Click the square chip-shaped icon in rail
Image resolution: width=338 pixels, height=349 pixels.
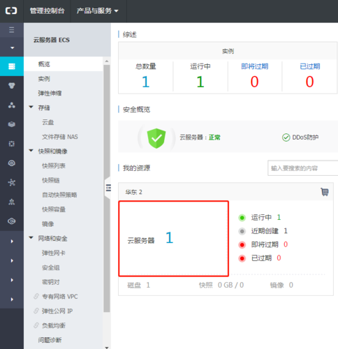[12, 144]
